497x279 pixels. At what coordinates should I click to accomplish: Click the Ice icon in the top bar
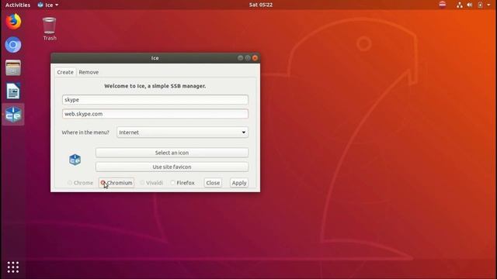[40, 5]
